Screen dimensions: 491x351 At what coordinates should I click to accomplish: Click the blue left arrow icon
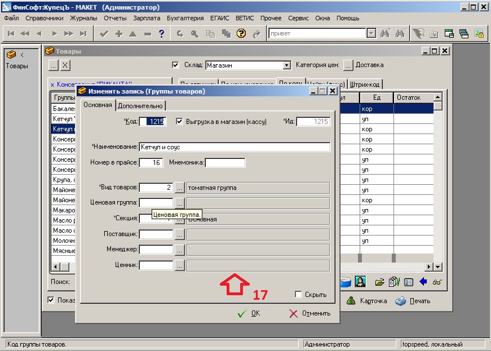click(423, 282)
